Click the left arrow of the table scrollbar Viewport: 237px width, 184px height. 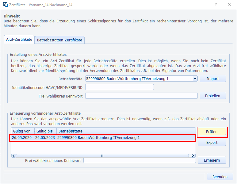pyautogui.click(x=13, y=155)
